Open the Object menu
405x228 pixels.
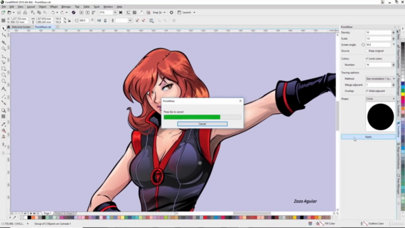pyautogui.click(x=42, y=7)
